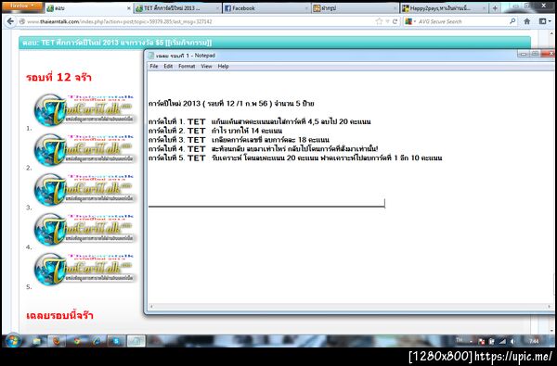
Task: Open the Notepad View menu
Action: [206, 67]
